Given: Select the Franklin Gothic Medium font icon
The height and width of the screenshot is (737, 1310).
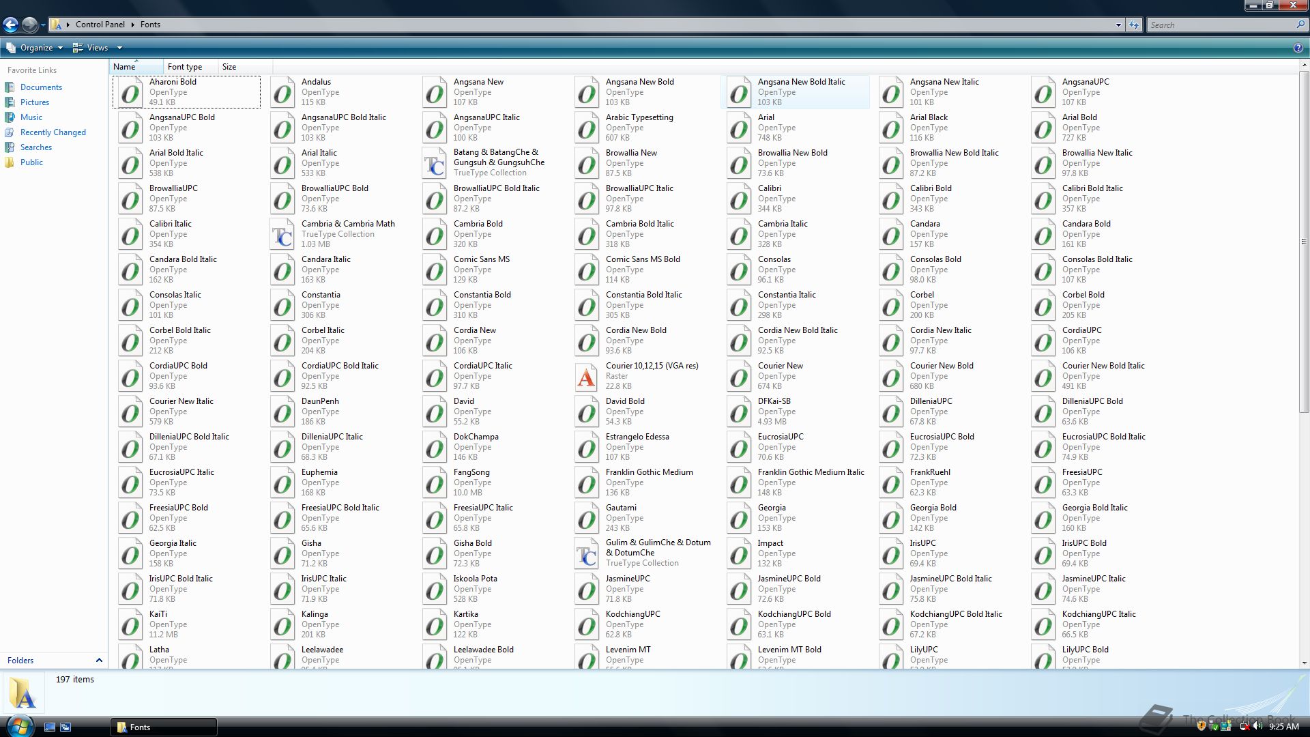Looking at the screenshot, I should [x=587, y=482].
